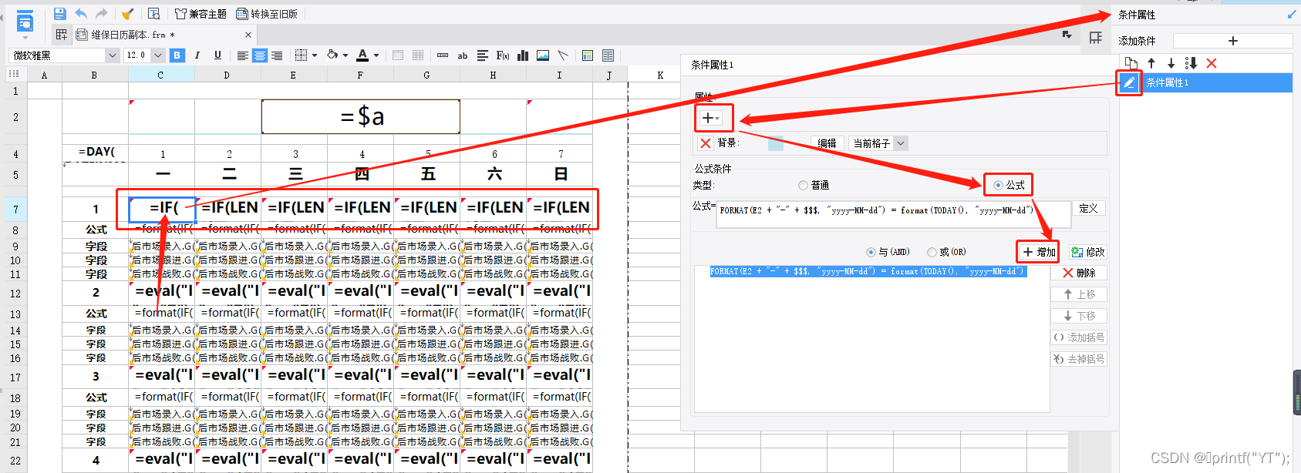The width and height of the screenshot is (1301, 473).
Task: Close the 维保日历副本.frm tab
Action: coord(248,35)
